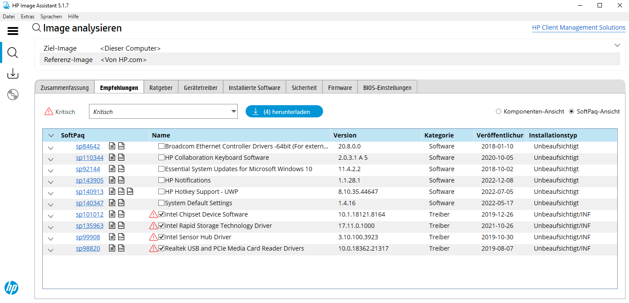
Task: Expand the sp110344 row details
Action: tap(51, 159)
